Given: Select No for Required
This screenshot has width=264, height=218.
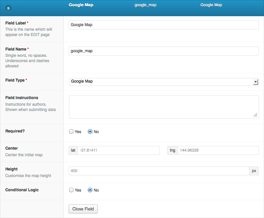Looking at the screenshot, I should click(90, 131).
